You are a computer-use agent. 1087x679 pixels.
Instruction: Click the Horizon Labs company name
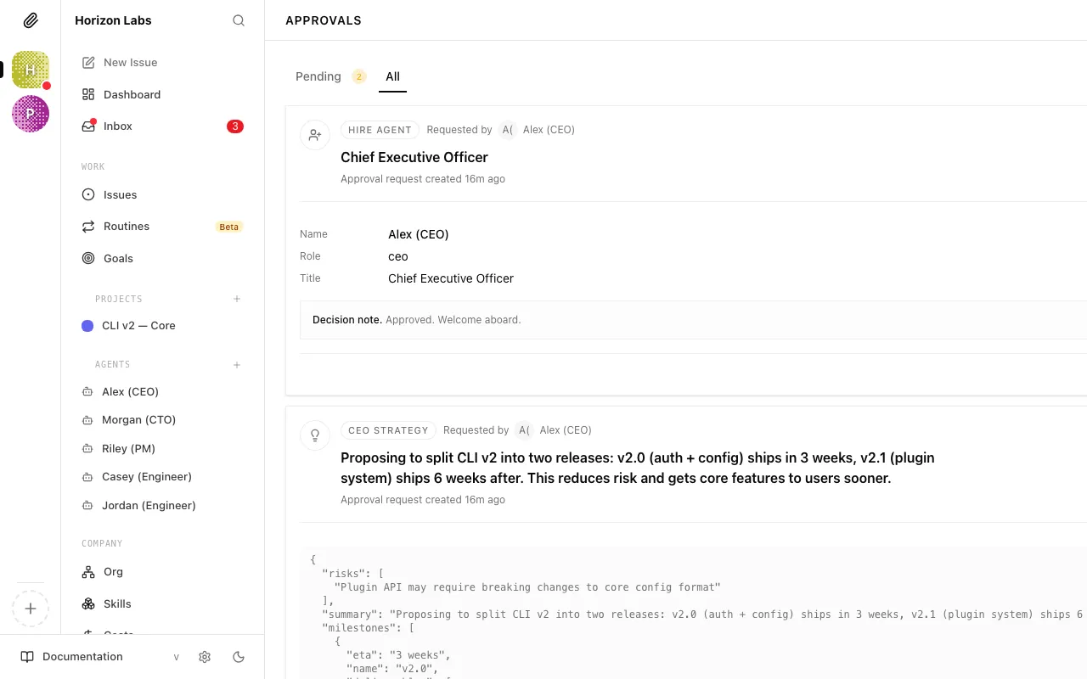(113, 20)
